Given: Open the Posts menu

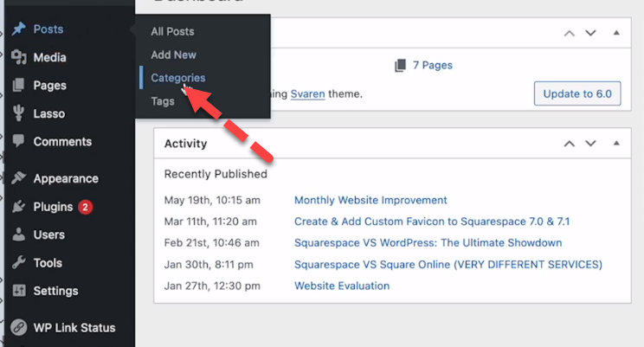Looking at the screenshot, I should point(48,29).
